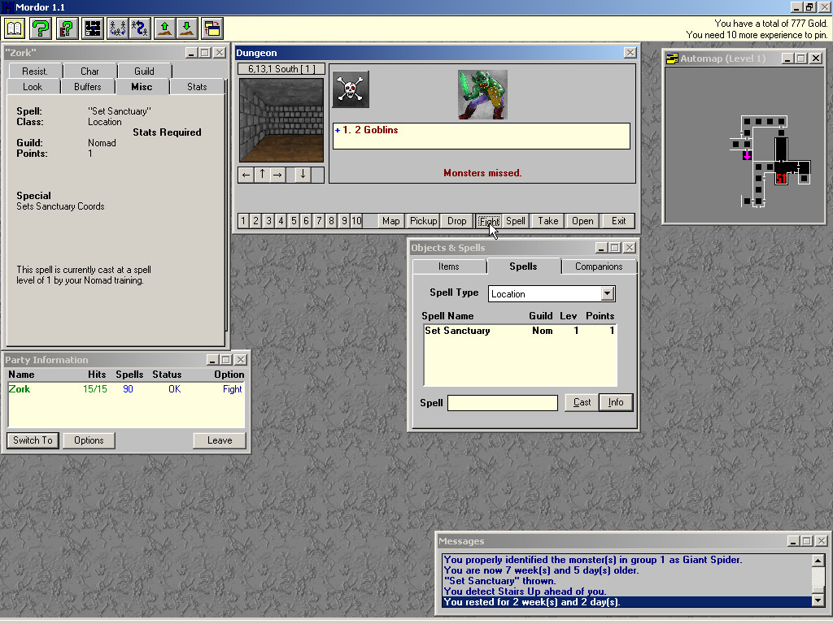
Task: Open the spell book toolbar icon
Action: [15, 28]
